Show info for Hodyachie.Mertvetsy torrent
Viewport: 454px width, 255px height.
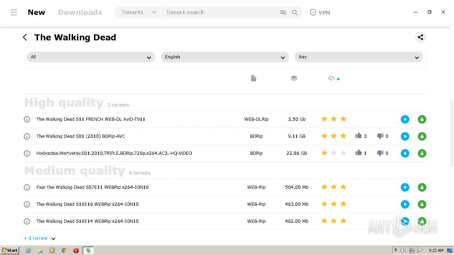coord(27,153)
